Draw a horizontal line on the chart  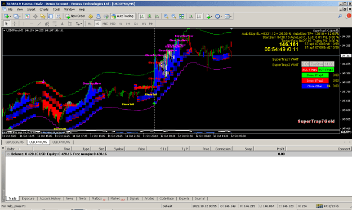pos(32,24)
